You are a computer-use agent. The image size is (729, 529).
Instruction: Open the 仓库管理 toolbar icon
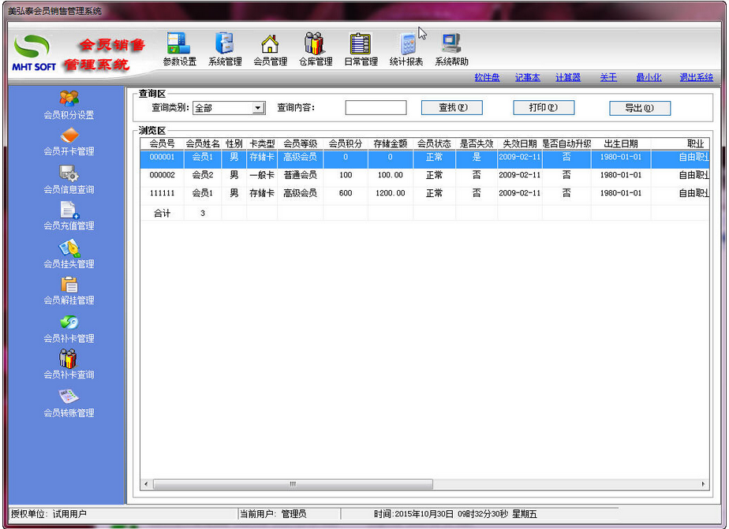coord(316,49)
